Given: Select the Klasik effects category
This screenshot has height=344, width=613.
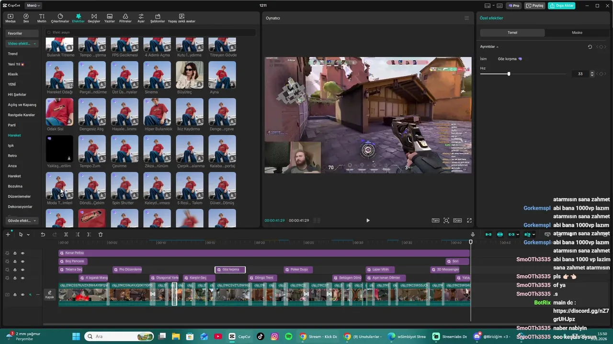Looking at the screenshot, I should pyautogui.click(x=13, y=74).
